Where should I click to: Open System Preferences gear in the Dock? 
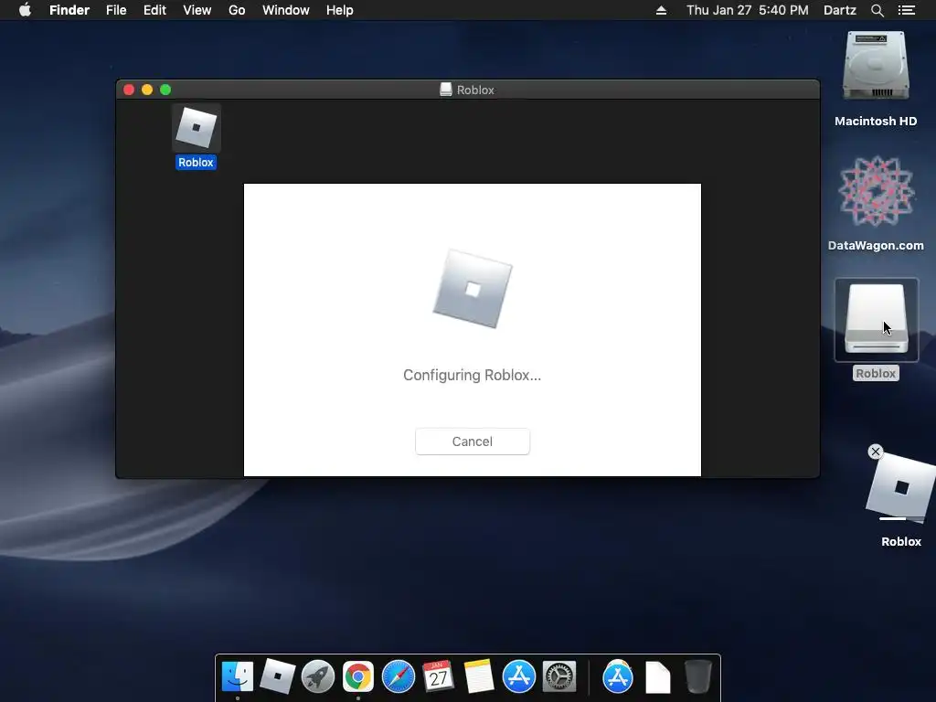point(559,676)
